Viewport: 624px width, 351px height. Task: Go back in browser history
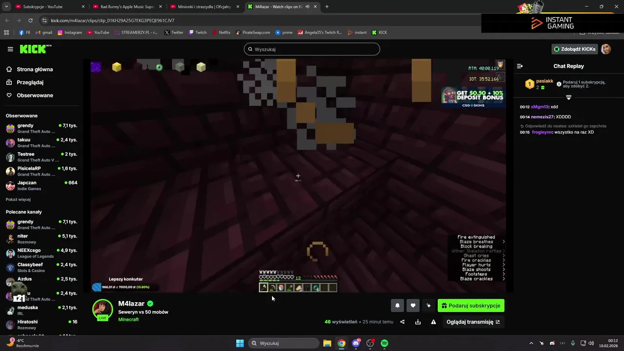7,20
